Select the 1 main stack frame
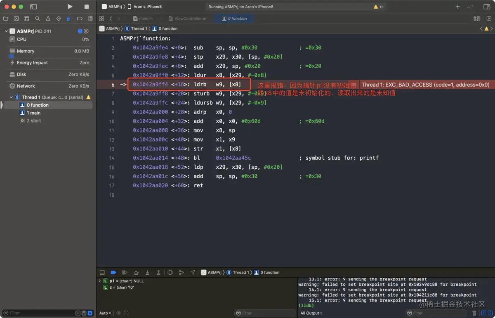This screenshot has height=318, width=495. 48,113
